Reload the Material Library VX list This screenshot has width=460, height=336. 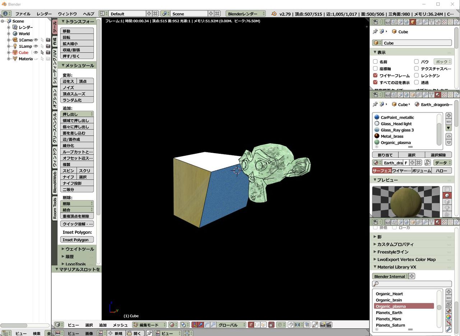(448, 304)
